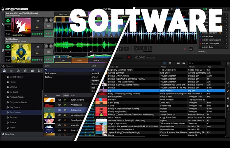230x148 pixels.
Task: Click the red record button beside 00:00:00
Action: pos(129,57)
